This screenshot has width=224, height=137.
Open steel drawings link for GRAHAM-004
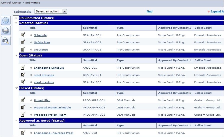point(44,75)
